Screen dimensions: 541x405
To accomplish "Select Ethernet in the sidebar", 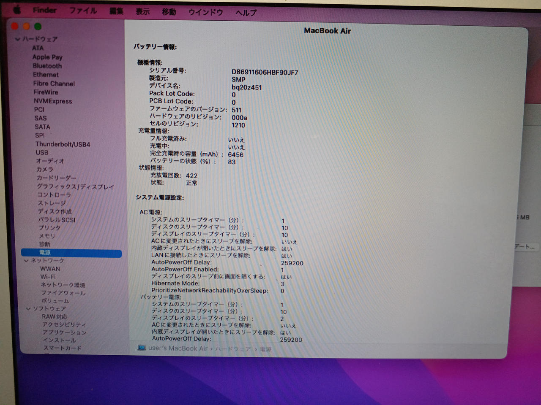I will tap(46, 75).
